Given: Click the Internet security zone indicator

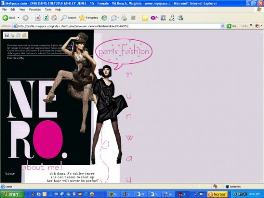Looking at the screenshot, I should 233,187.
